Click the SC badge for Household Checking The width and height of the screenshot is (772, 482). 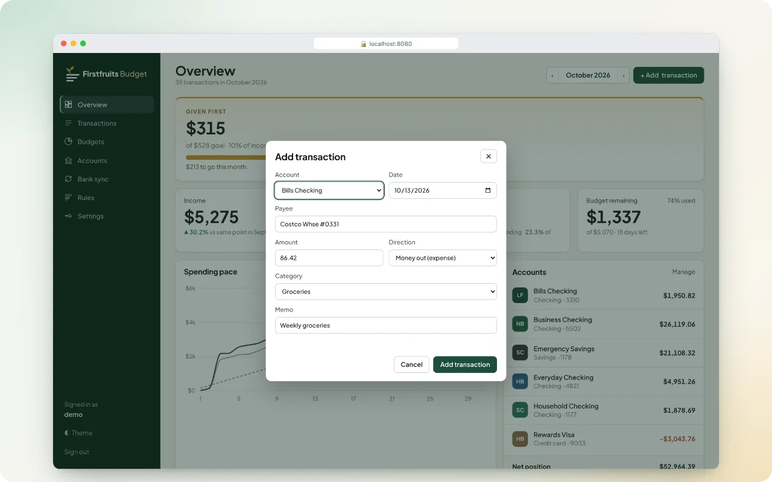(520, 410)
